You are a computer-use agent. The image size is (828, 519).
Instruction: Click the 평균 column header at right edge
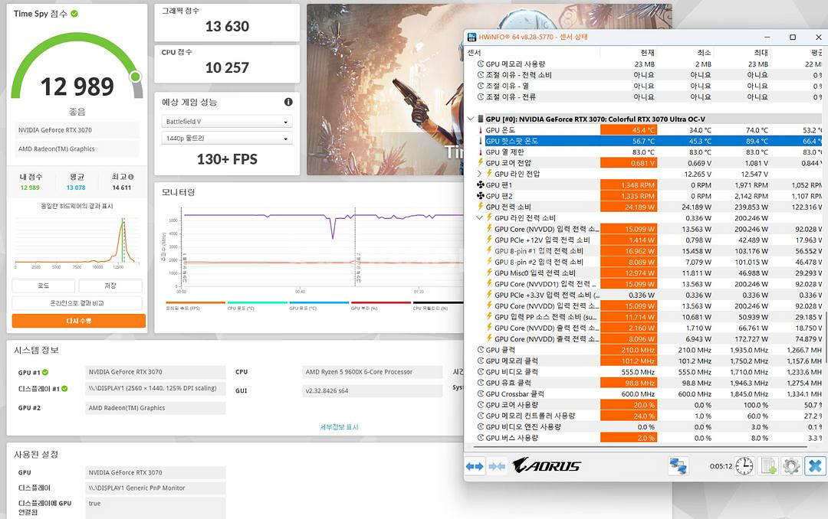[x=816, y=53]
